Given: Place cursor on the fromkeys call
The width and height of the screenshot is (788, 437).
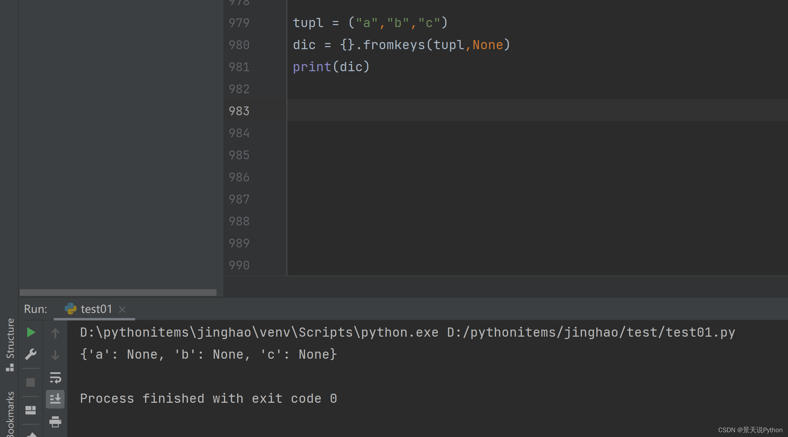Looking at the screenshot, I should (402, 45).
